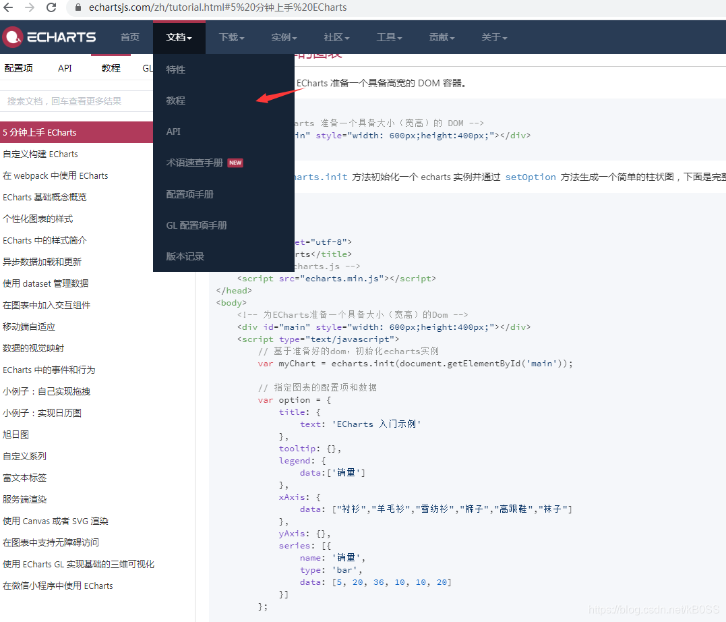Open 数据的视觉映射
Image resolution: width=726 pixels, height=622 pixels.
pyautogui.click(x=33, y=348)
